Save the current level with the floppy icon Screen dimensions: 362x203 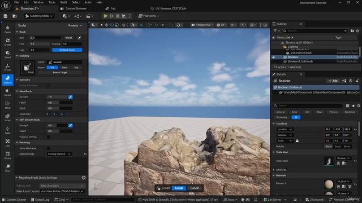coord(6,16)
